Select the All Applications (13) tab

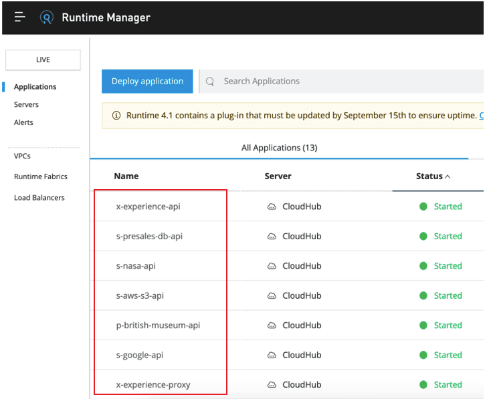coord(279,148)
